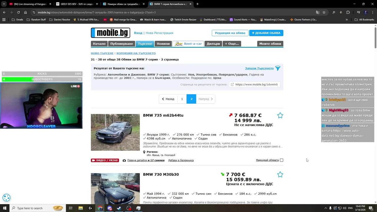Go to results page 1
377x212 pixels.
tap(182, 99)
